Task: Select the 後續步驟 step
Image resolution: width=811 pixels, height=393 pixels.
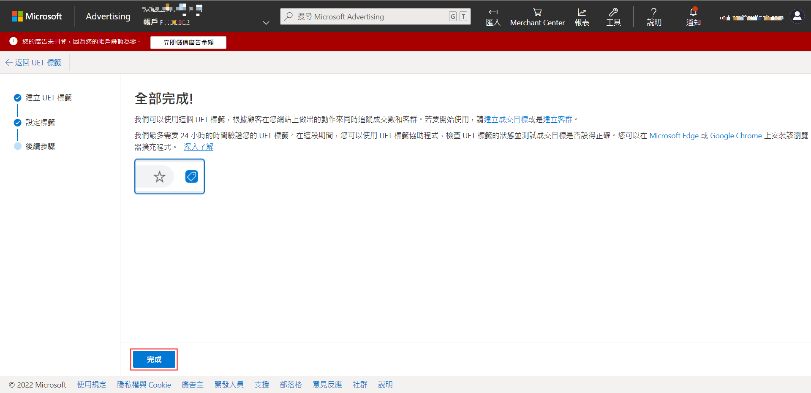Action: 34,146
